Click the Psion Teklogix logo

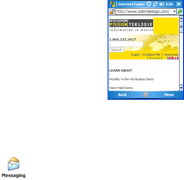click(x=131, y=25)
